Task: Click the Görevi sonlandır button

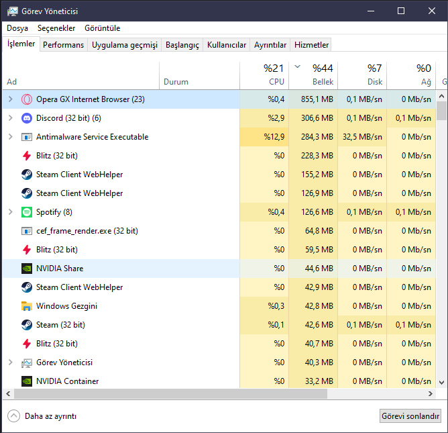Action: (410, 416)
